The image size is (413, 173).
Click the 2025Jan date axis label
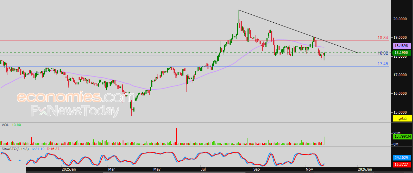[69, 170]
